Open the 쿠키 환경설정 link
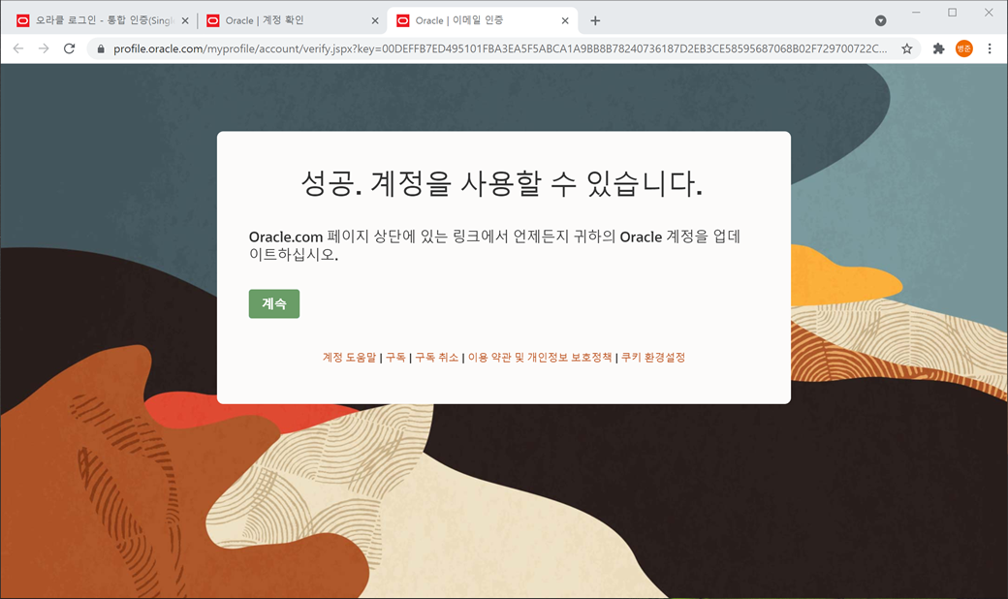 pyautogui.click(x=653, y=358)
